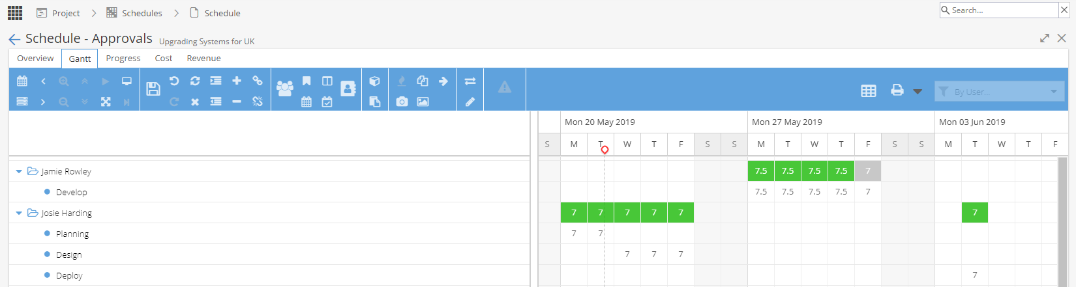Click the calendar icon in toolbar's first column
Screen dimensions: 1076x287
coord(22,81)
